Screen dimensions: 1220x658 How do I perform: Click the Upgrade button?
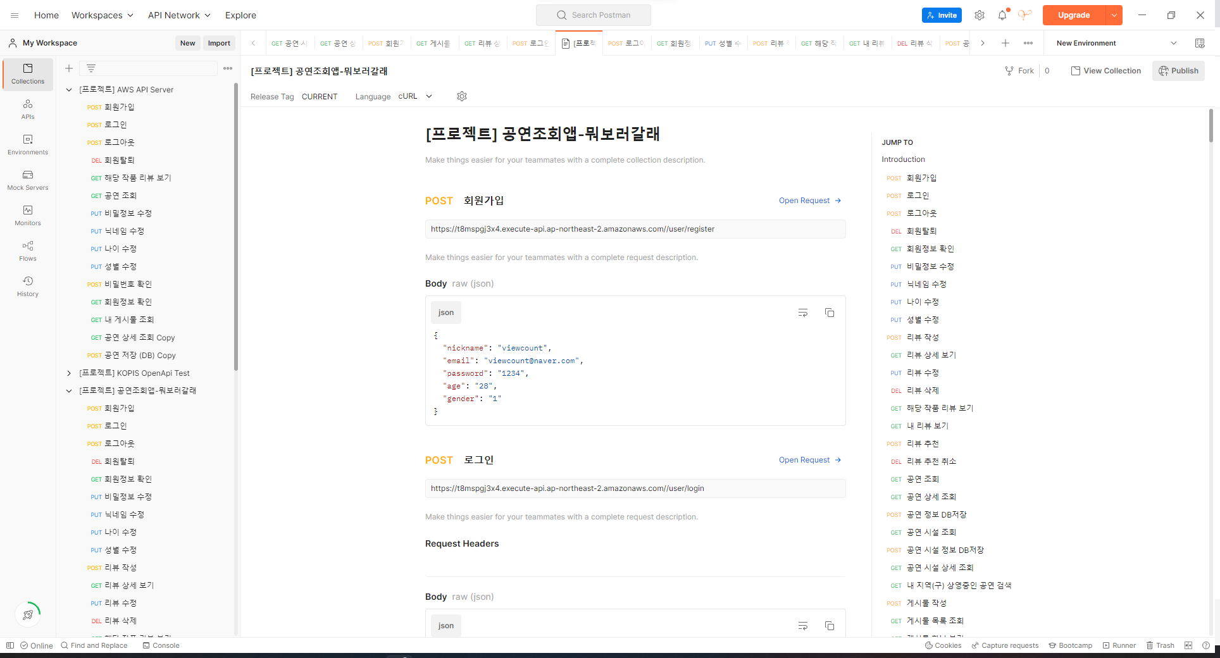pos(1074,15)
